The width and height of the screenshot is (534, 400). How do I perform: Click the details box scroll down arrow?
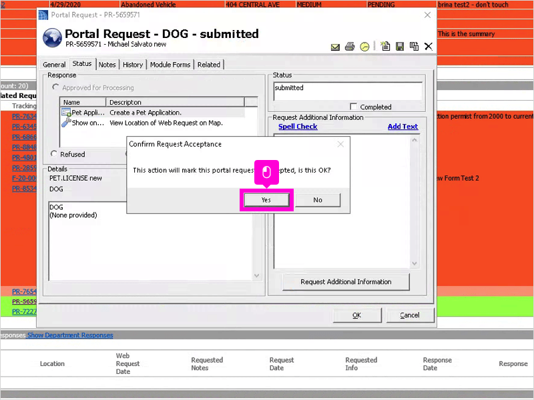[257, 275]
